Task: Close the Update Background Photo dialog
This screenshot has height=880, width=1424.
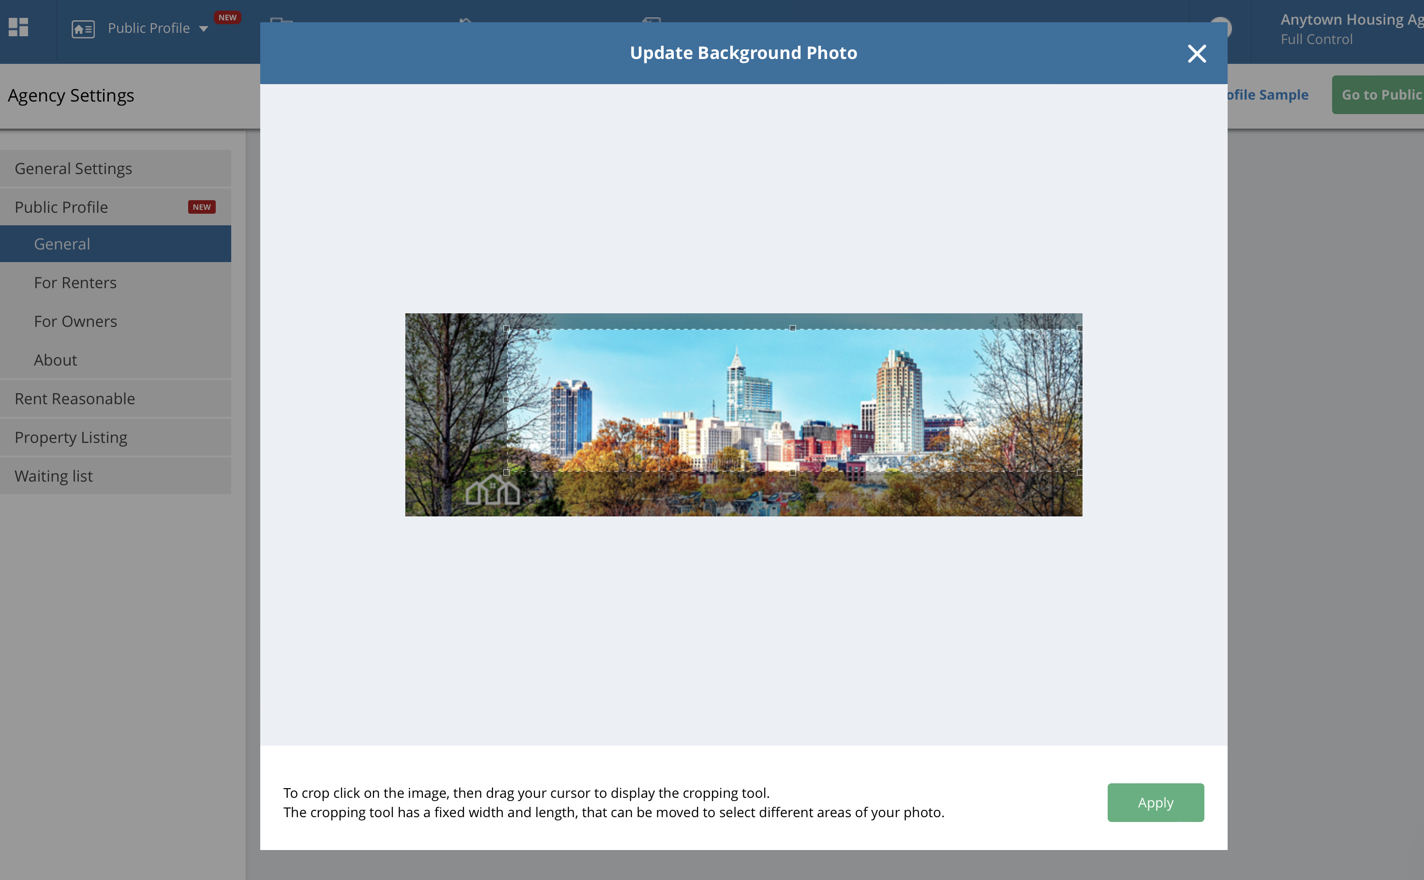Action: tap(1196, 54)
